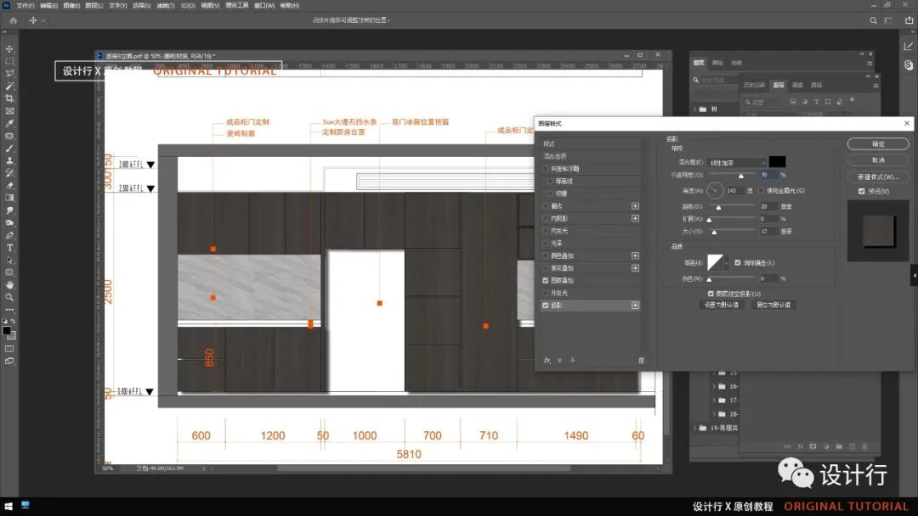Screen dimensions: 918x516
Task: Pick the Eyedropper tool
Action: point(9,123)
